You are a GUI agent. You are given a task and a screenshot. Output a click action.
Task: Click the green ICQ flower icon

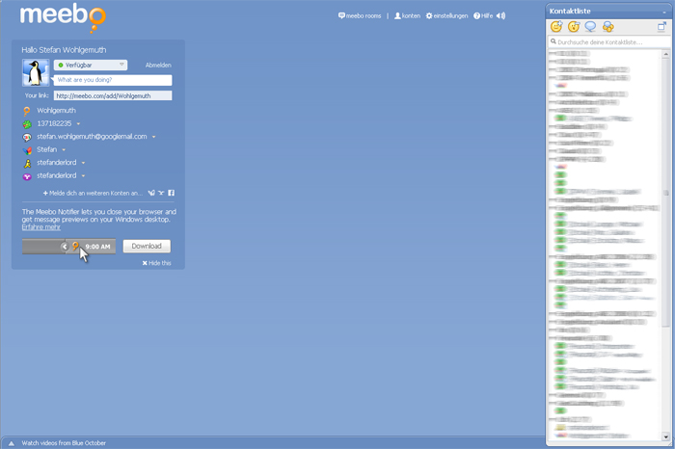click(27, 124)
